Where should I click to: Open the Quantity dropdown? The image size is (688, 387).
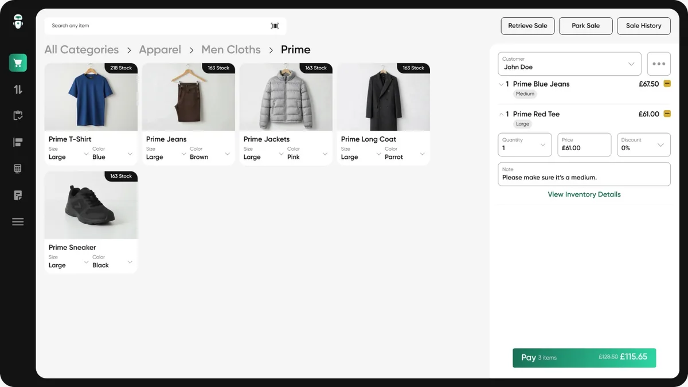(525, 144)
